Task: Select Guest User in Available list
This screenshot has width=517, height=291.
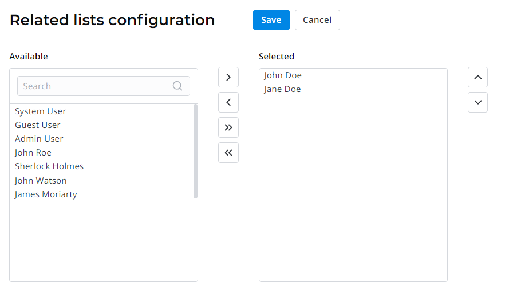Action: [x=38, y=125]
